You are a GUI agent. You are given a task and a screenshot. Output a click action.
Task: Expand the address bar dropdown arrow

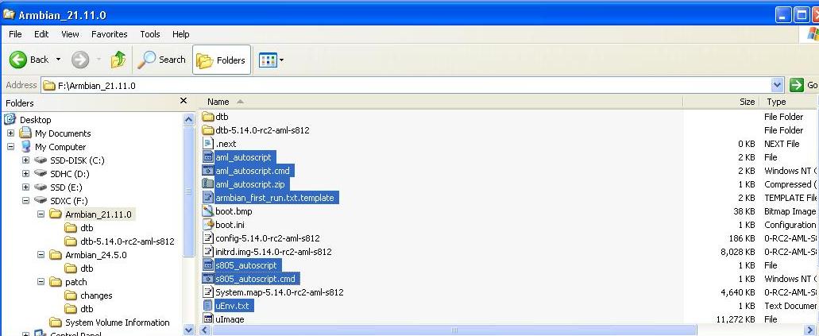777,85
